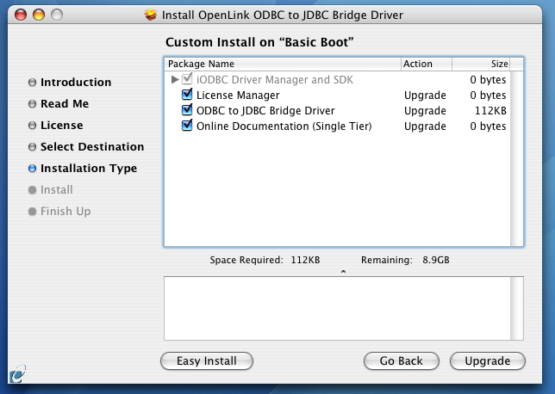Click the Remaining 8.9GB value
555x394 pixels.
pos(436,260)
